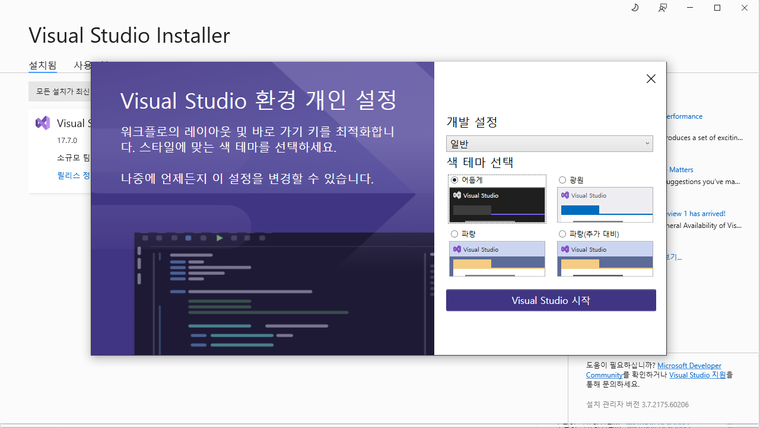Click the blue theme preview thumbnail
Screen dimensions: 760x428
(497, 259)
